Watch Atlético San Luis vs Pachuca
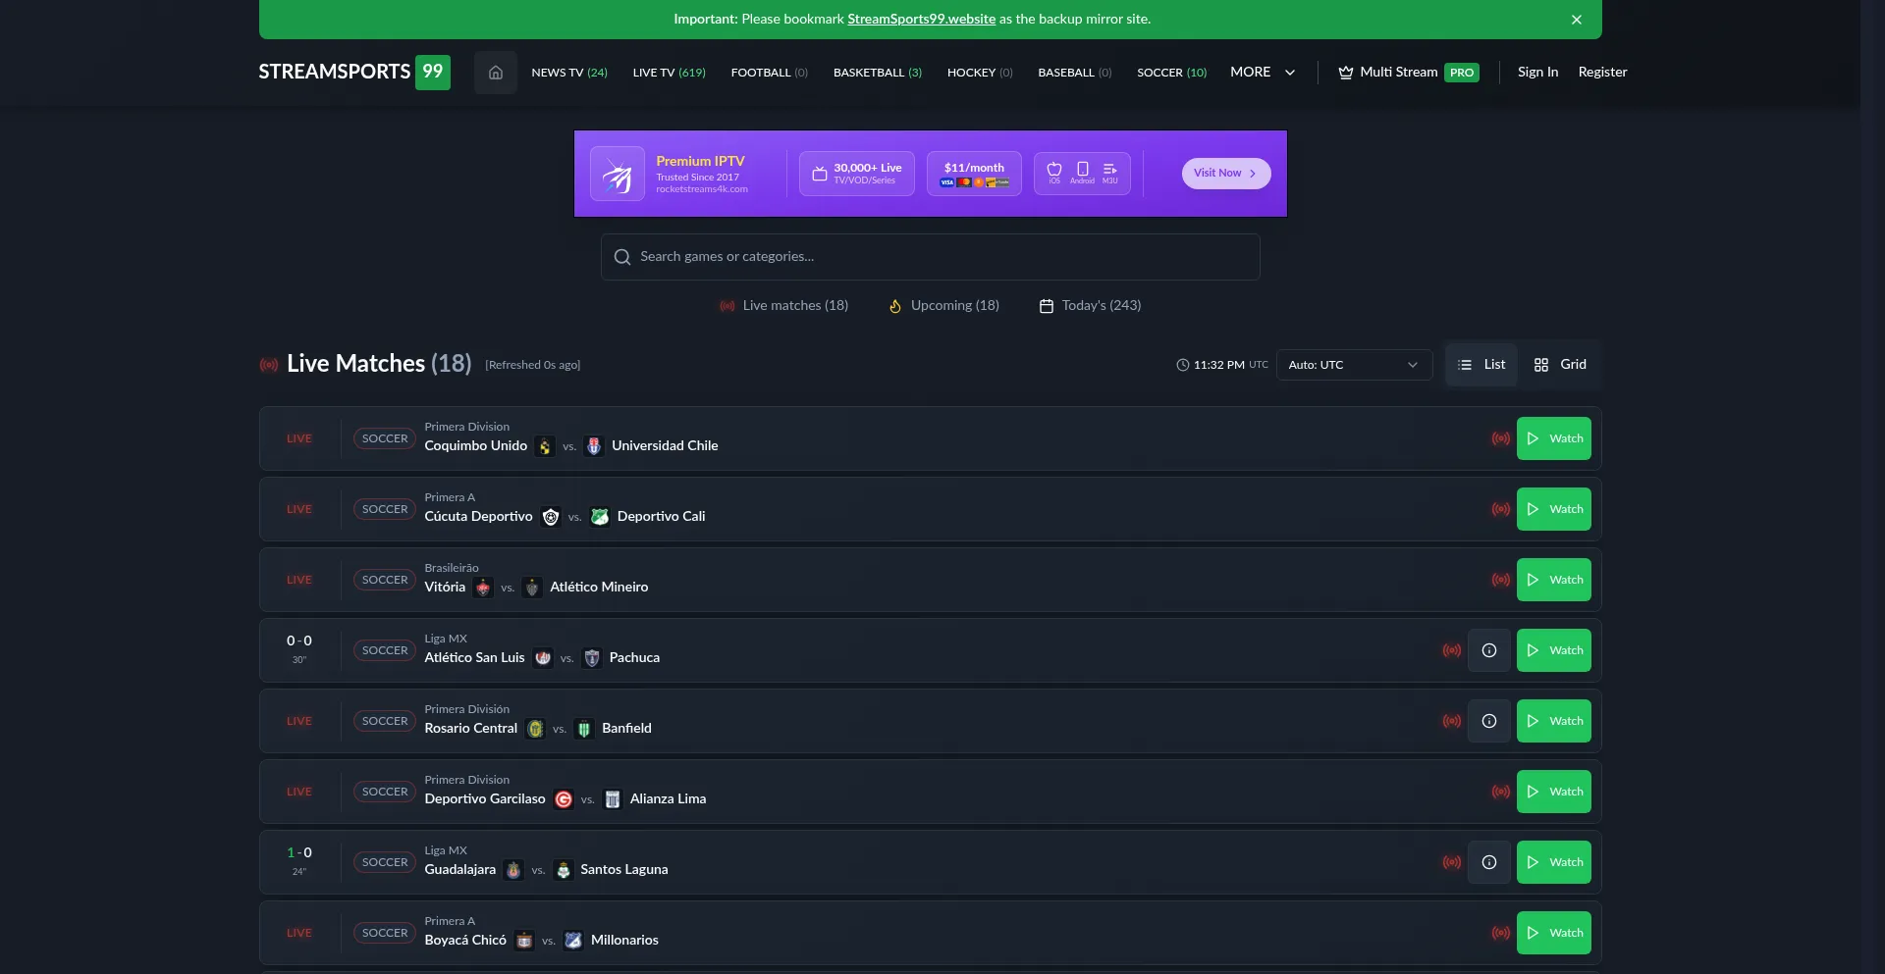This screenshot has width=1885, height=974. 1553,650
